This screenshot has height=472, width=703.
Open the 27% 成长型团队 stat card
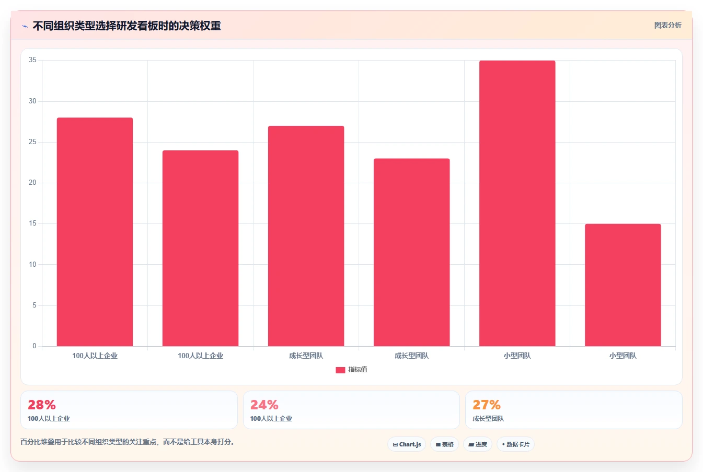tap(574, 410)
